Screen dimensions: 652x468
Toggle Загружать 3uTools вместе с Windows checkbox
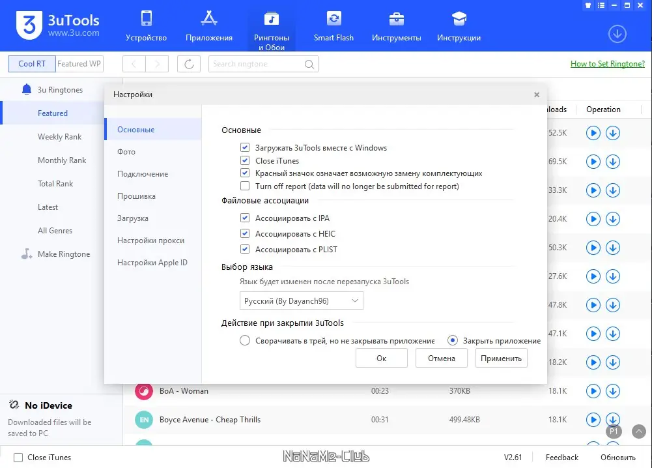[x=245, y=148]
